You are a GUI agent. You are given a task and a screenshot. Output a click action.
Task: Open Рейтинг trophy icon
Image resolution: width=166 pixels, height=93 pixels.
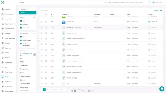tap(3, 77)
